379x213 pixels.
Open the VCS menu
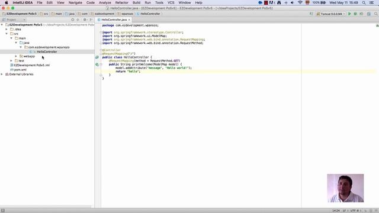pyautogui.click(x=171, y=2)
